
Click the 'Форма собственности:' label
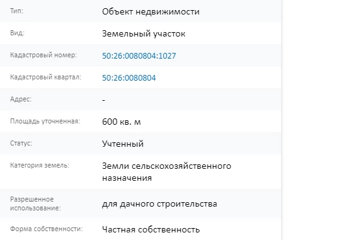click(46, 229)
